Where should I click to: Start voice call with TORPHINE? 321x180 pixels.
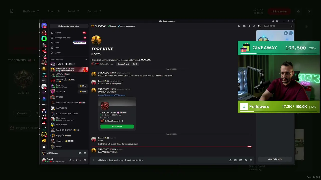(x=239, y=26)
